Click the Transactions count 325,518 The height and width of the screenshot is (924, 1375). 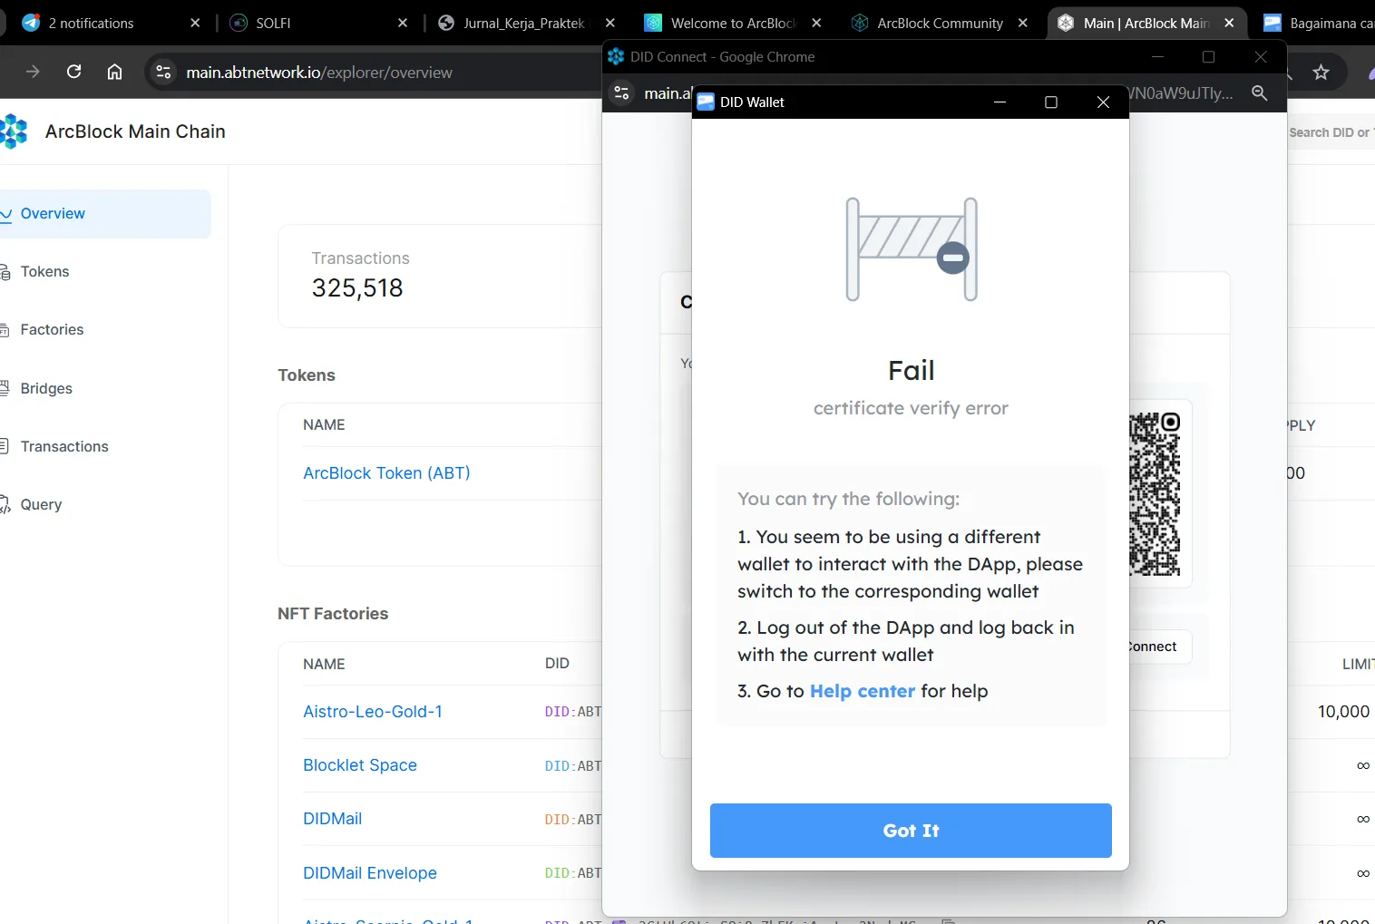[357, 288]
